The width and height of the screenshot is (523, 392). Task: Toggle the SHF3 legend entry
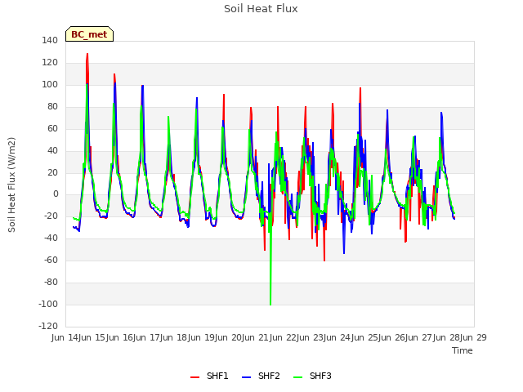[312, 376]
